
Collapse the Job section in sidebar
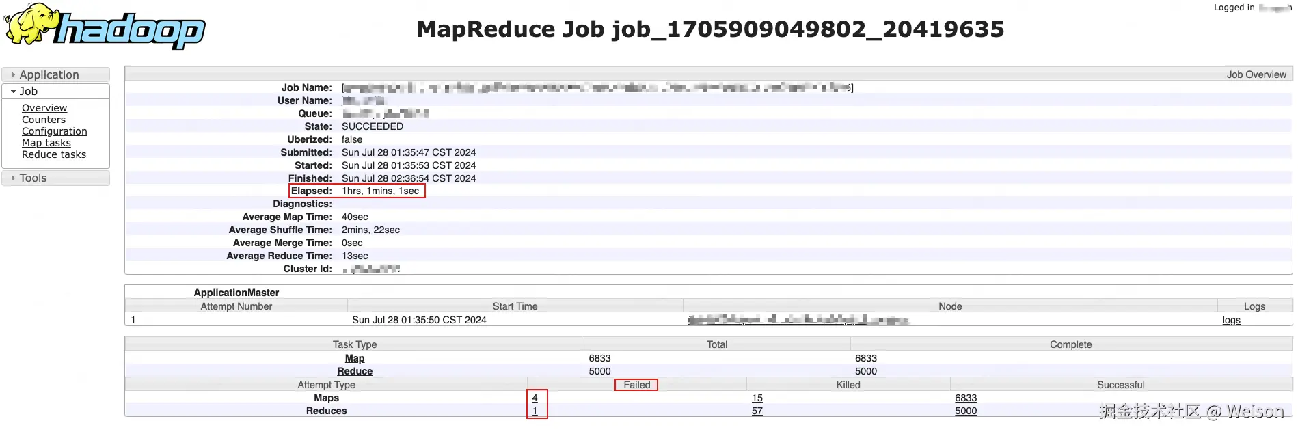(x=55, y=91)
